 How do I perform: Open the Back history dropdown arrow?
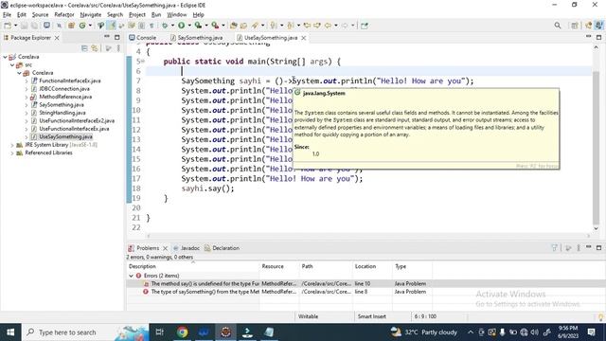tap(335, 26)
